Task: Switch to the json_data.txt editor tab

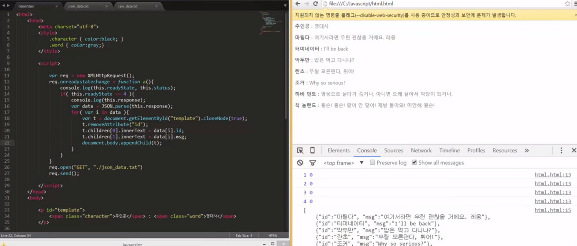Action: click(x=86, y=6)
